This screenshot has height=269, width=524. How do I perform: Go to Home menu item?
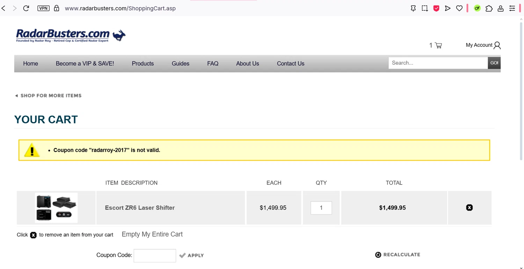(30, 64)
